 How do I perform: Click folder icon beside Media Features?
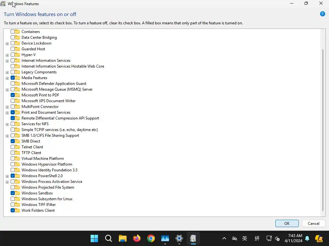coord(17,78)
